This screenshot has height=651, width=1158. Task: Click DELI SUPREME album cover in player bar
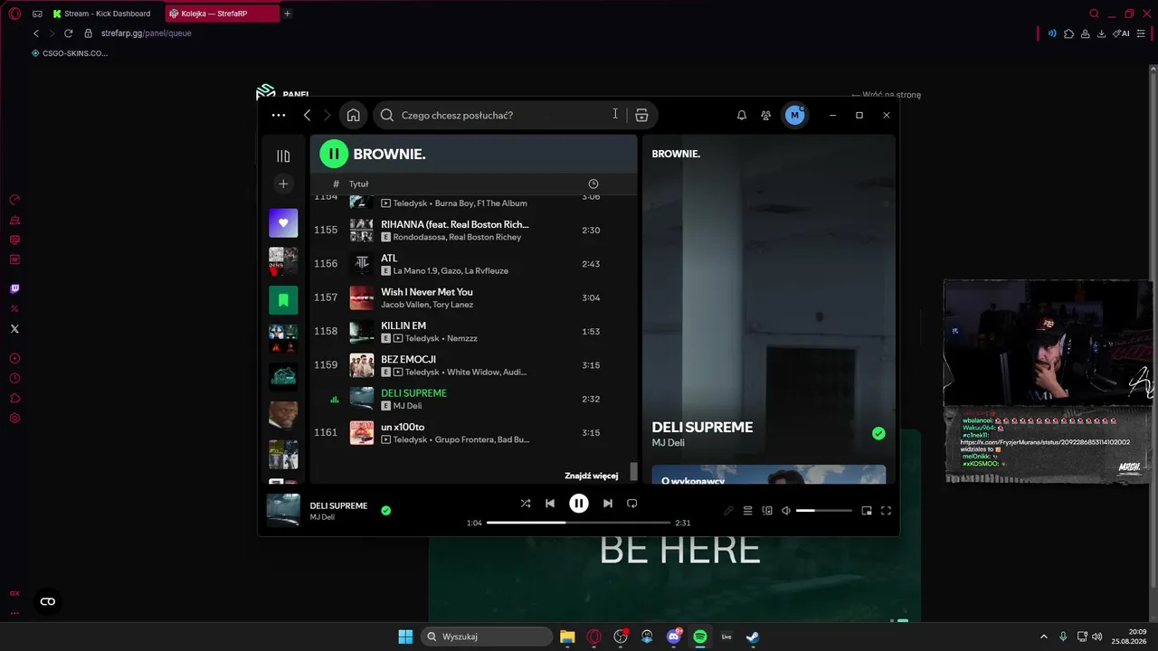(283, 510)
